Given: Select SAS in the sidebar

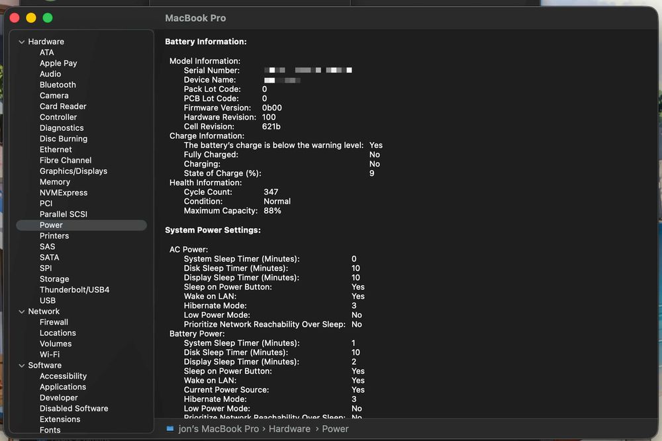Looking at the screenshot, I should click(47, 247).
